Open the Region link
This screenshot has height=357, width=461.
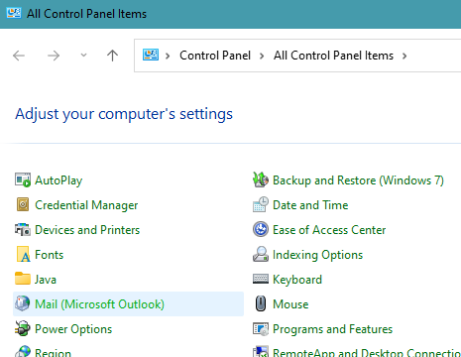(53, 352)
